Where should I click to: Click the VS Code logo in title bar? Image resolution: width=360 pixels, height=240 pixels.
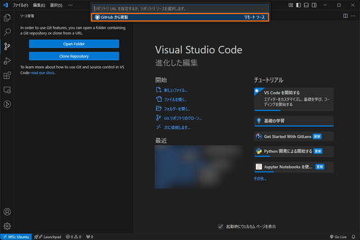pyautogui.click(x=6, y=5)
